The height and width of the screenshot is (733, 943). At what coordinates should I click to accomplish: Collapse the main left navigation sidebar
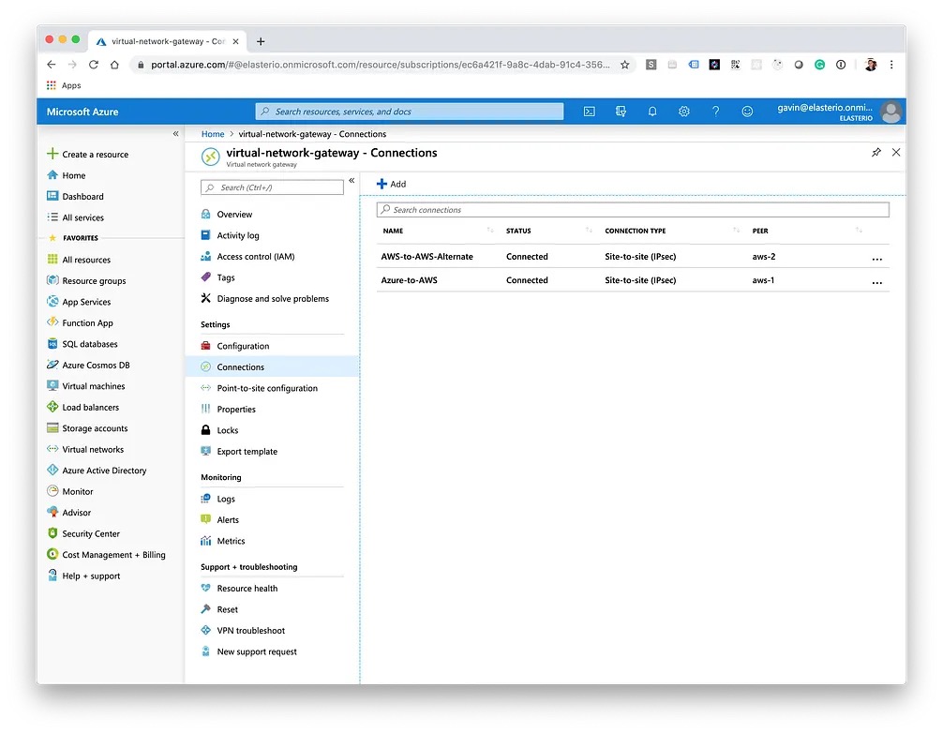[x=175, y=133]
